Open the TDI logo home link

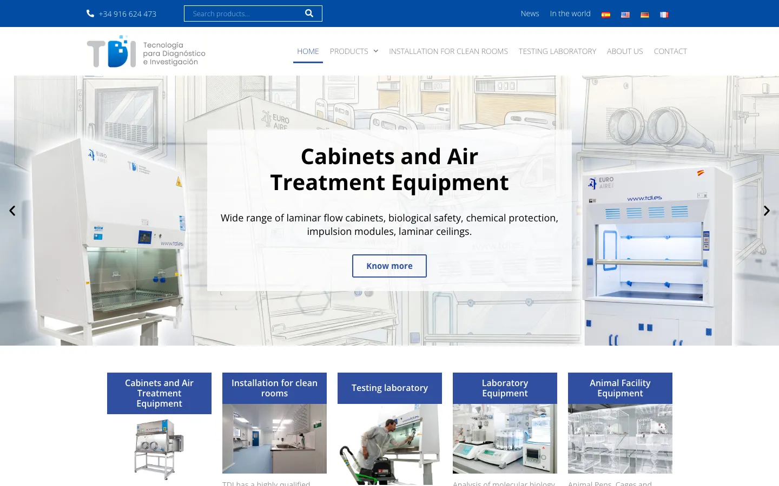click(x=146, y=51)
